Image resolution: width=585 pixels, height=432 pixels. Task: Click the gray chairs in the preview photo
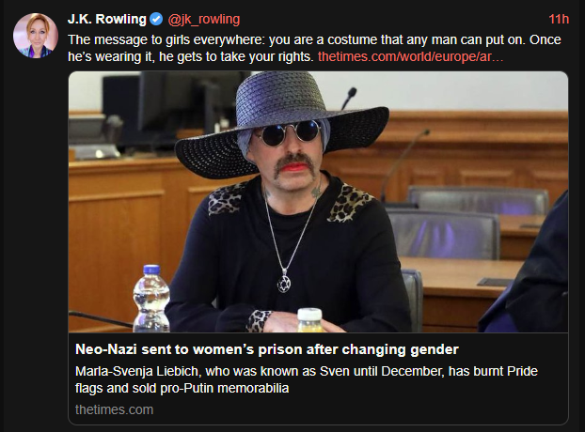pyautogui.click(x=466, y=224)
